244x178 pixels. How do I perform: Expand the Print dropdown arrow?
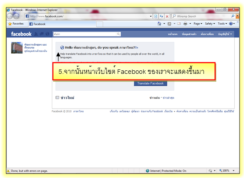tap(190, 24)
